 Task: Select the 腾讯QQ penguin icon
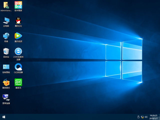click(18, 20)
